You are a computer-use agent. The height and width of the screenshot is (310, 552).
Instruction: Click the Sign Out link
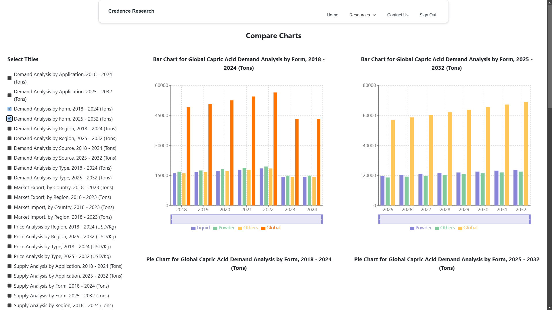coord(428,15)
